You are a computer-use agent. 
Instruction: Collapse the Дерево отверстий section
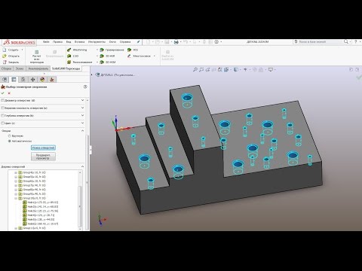(82, 166)
